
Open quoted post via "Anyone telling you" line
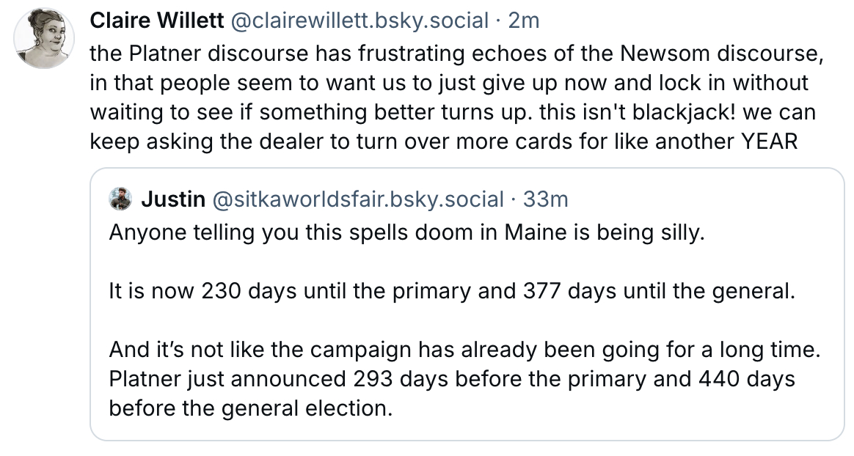coord(406,234)
